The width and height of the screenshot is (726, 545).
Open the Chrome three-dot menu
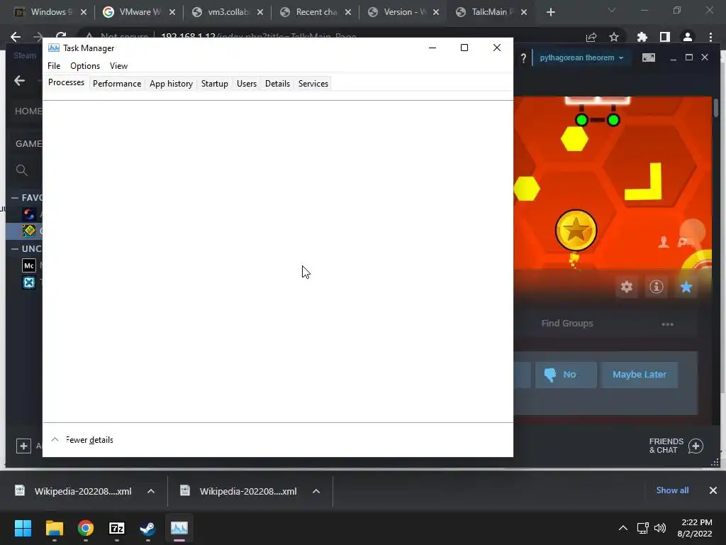pyautogui.click(x=710, y=37)
